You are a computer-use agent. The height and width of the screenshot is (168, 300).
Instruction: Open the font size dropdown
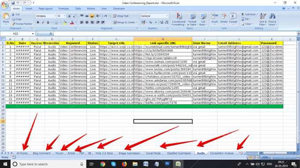pos(64,16)
